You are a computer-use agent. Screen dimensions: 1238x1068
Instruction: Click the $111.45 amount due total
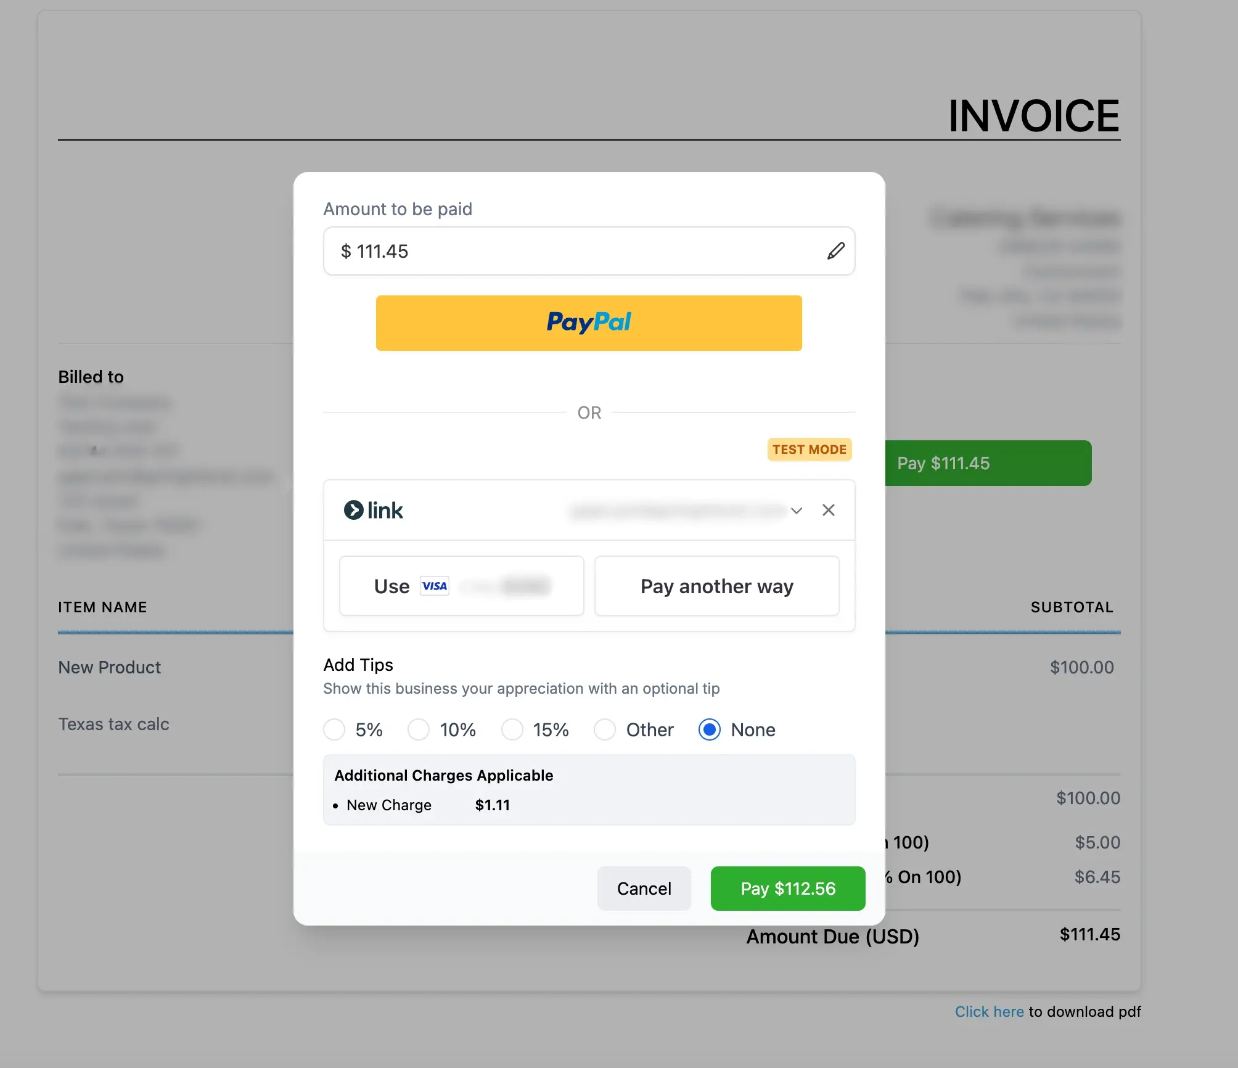[1090, 934]
